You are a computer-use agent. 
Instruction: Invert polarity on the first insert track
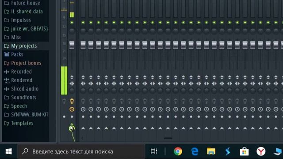point(83,77)
